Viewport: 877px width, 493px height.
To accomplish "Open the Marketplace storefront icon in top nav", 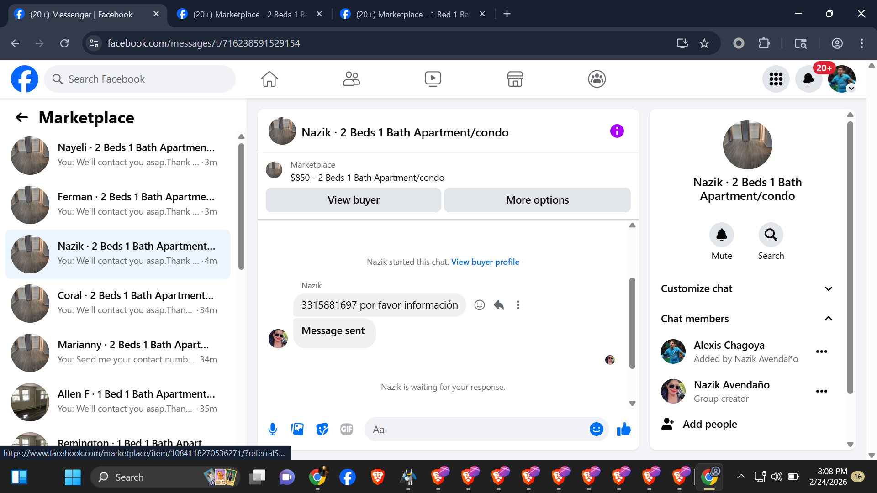I will 515,79.
